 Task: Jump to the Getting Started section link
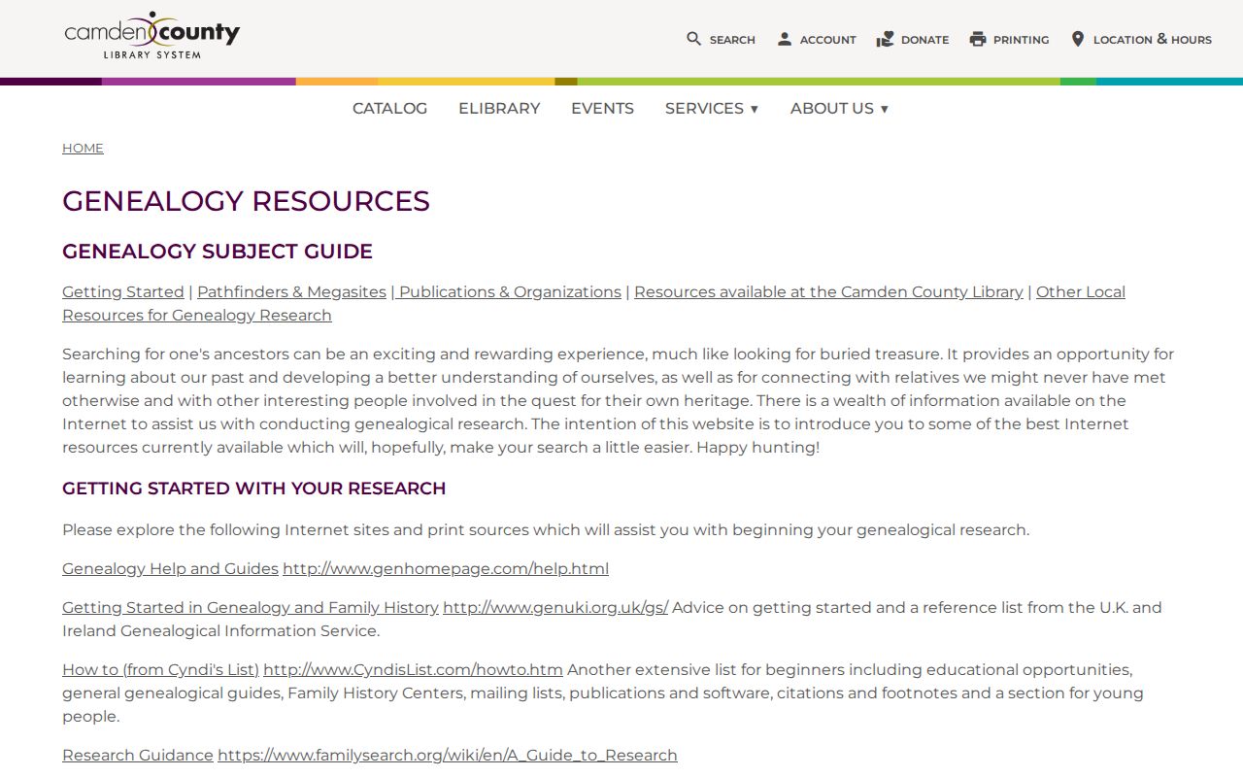[123, 292]
